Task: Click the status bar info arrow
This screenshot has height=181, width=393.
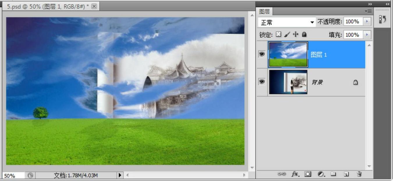Action: [x=120, y=175]
